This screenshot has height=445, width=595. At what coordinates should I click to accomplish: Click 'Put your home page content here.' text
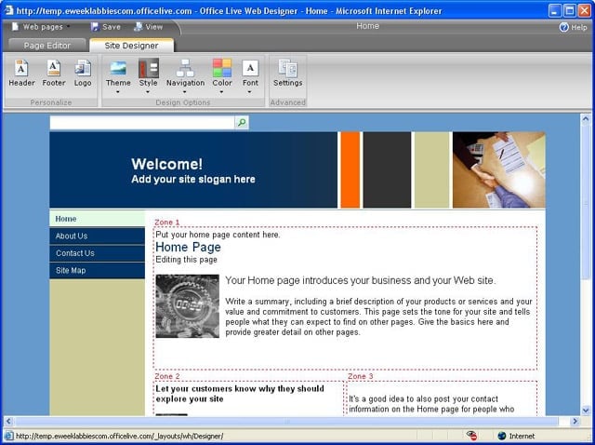click(x=218, y=235)
